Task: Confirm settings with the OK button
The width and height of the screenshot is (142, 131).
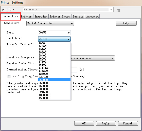Action: point(84,123)
